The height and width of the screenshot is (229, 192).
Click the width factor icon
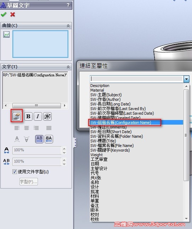coord(6,150)
